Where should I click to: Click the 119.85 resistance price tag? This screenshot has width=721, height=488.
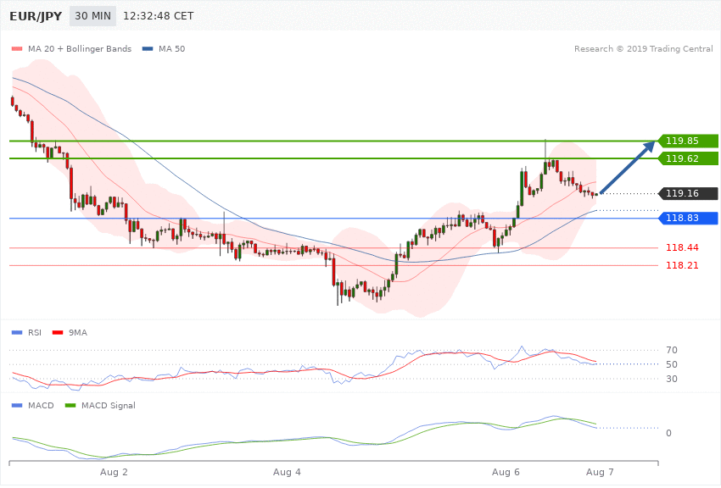tap(688, 141)
